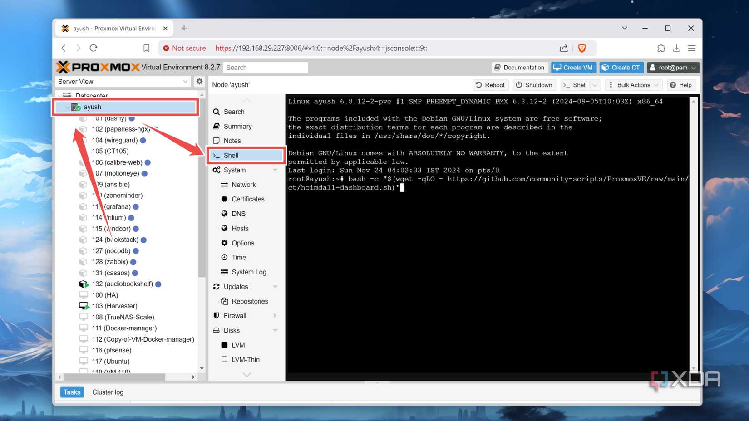Open the Firewall shield icon
Viewport: 749px width, 421px height.
(217, 315)
